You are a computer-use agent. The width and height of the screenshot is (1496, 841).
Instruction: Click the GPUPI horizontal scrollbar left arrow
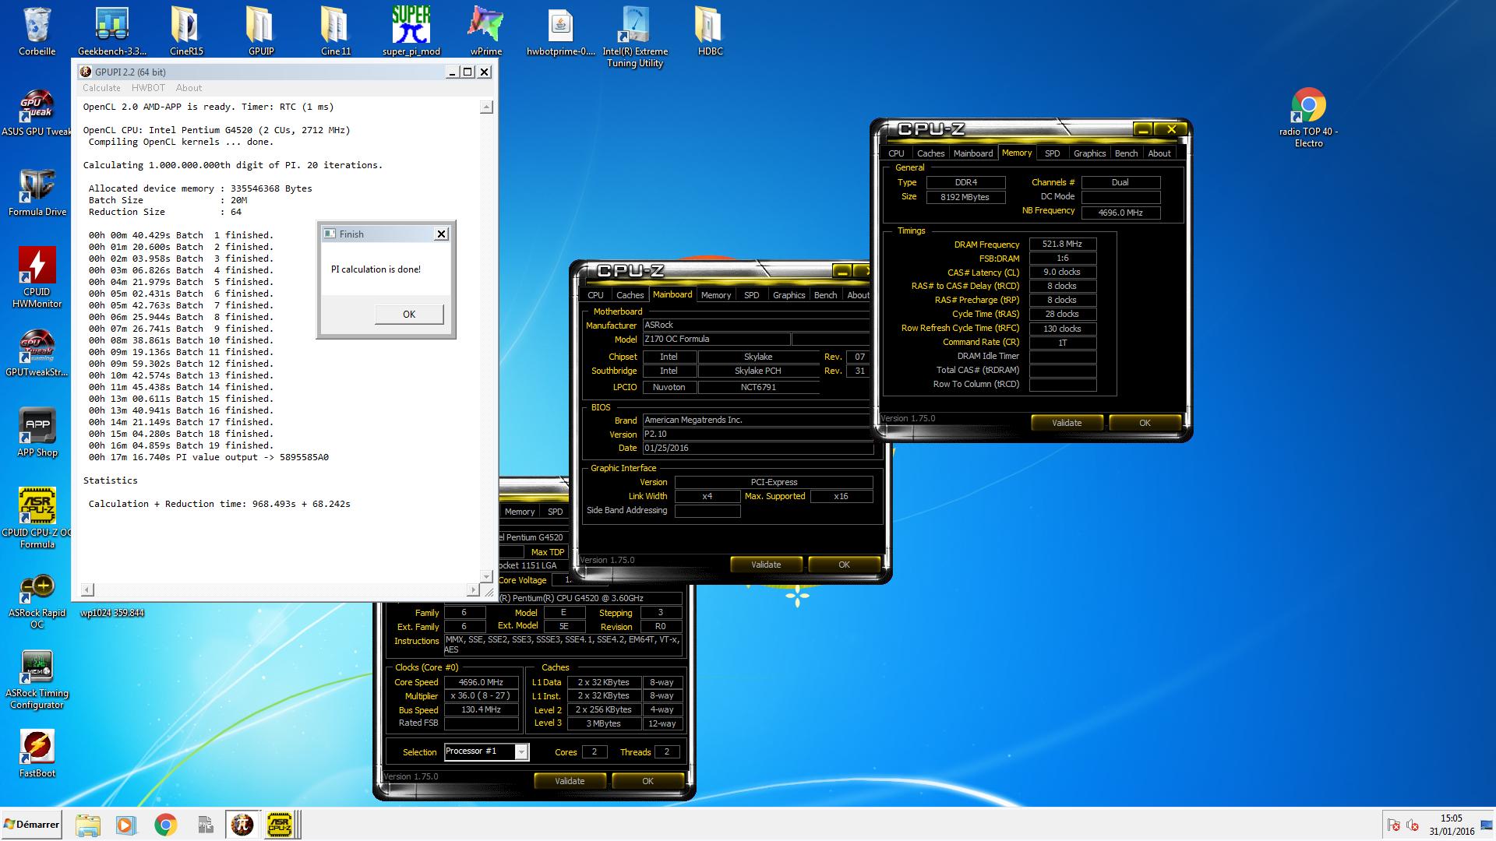(x=87, y=589)
